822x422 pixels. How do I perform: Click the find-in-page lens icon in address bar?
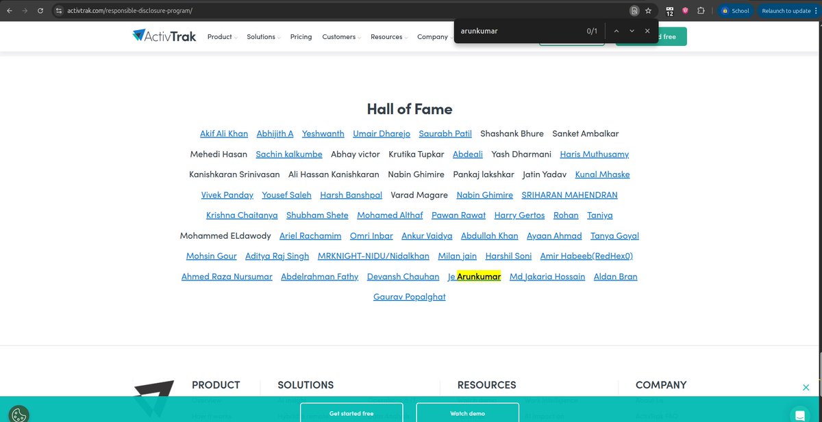click(x=634, y=11)
